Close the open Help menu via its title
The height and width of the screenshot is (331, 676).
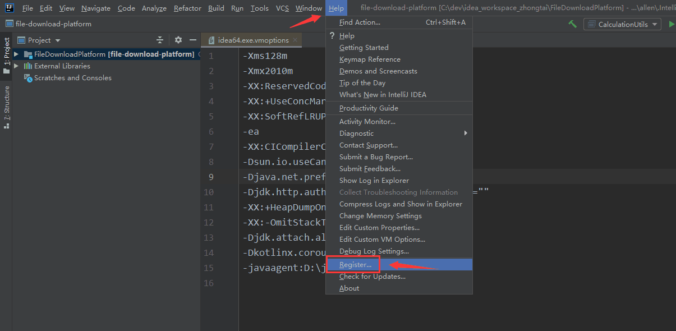click(x=336, y=8)
